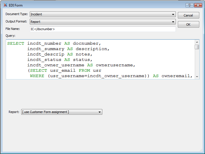Viewport: 205px width, 154px height.
Task: Click the Report label
Action: click(x=14, y=112)
